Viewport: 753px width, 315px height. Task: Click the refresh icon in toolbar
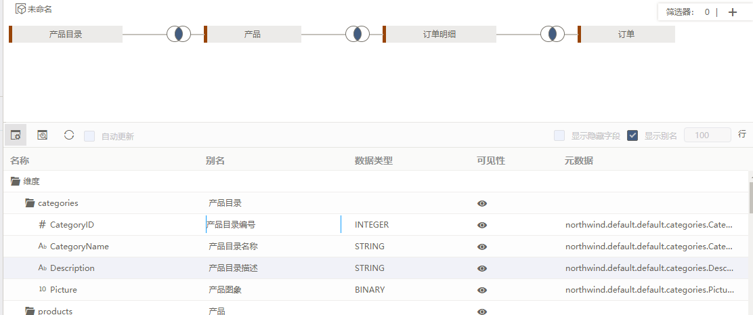[69, 135]
